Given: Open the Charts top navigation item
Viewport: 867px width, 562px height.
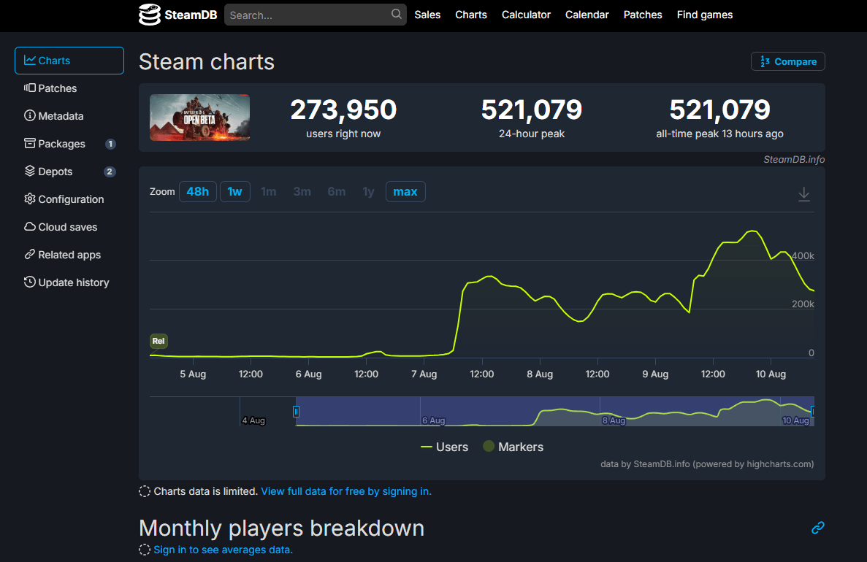Looking at the screenshot, I should pos(471,15).
